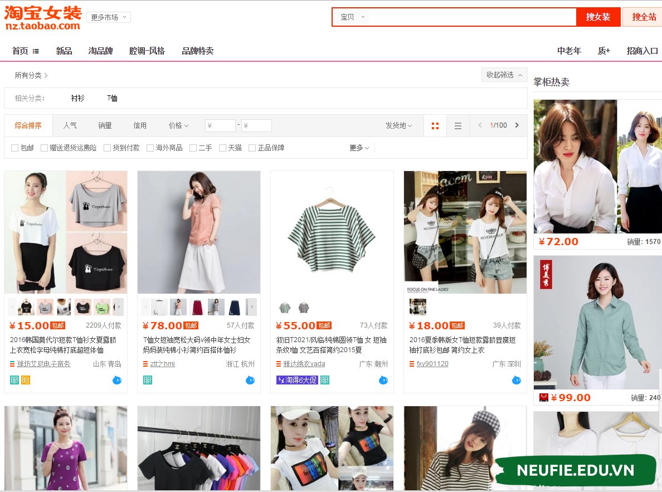Viewport: 662px width, 492px height.
Task: Select the 综合排序 sort tab
Action: tap(28, 125)
